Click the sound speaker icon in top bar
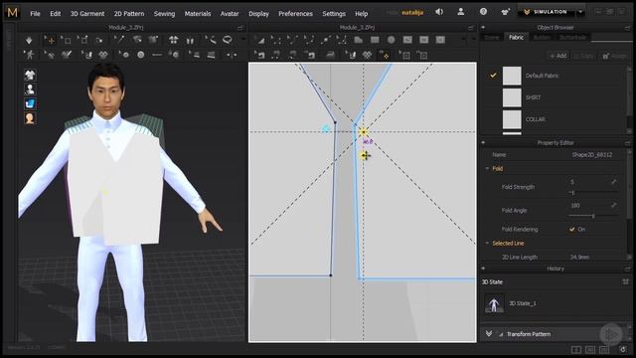The image size is (636, 358). coord(439,12)
